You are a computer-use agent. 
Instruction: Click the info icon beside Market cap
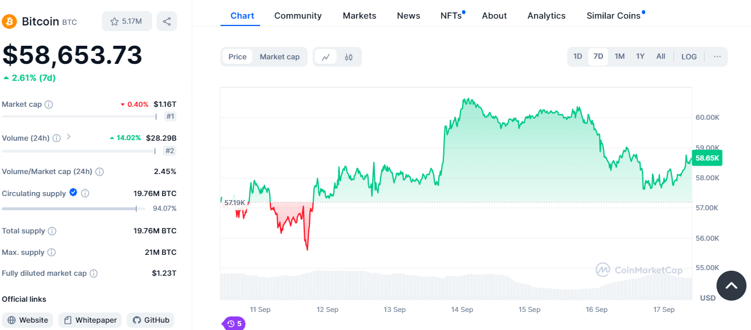(x=49, y=105)
